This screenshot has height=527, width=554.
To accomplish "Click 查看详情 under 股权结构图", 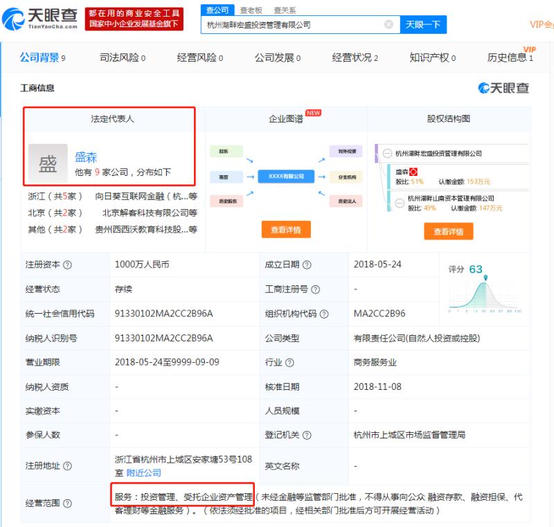I will (449, 231).
